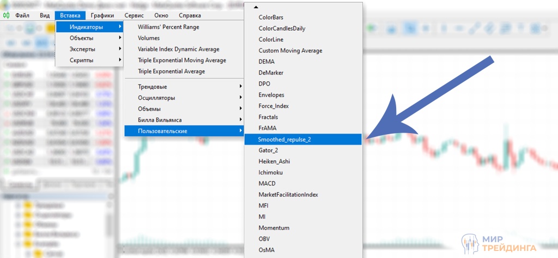Viewport: 558px width, 258px height.
Task: Select the Custom Moving Average indicator
Action: pyautogui.click(x=290, y=51)
